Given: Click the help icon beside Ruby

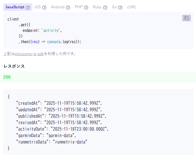Looking at the screenshot, I should coord(105,8).
